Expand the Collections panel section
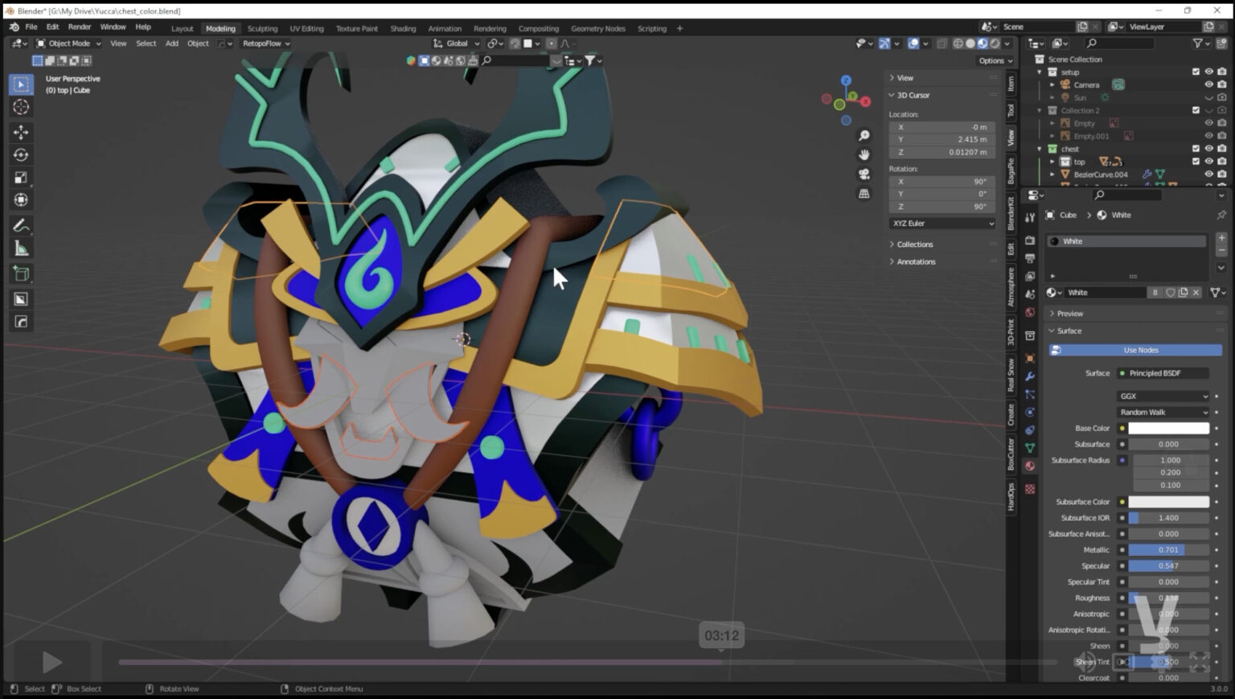 click(915, 245)
